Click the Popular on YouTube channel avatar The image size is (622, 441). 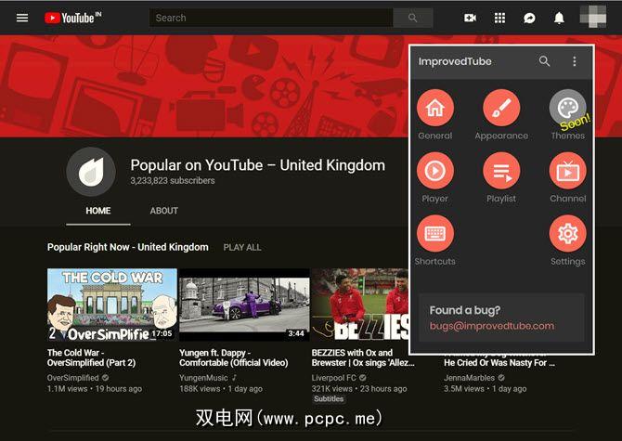coord(91,172)
